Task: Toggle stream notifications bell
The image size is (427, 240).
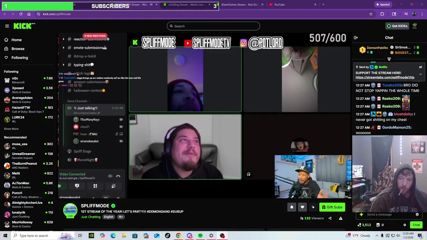Action: tap(292, 207)
